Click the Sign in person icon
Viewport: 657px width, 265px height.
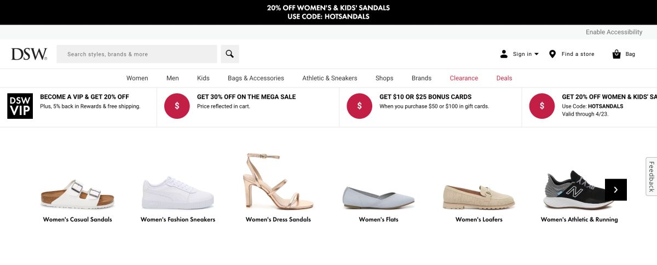tap(504, 54)
